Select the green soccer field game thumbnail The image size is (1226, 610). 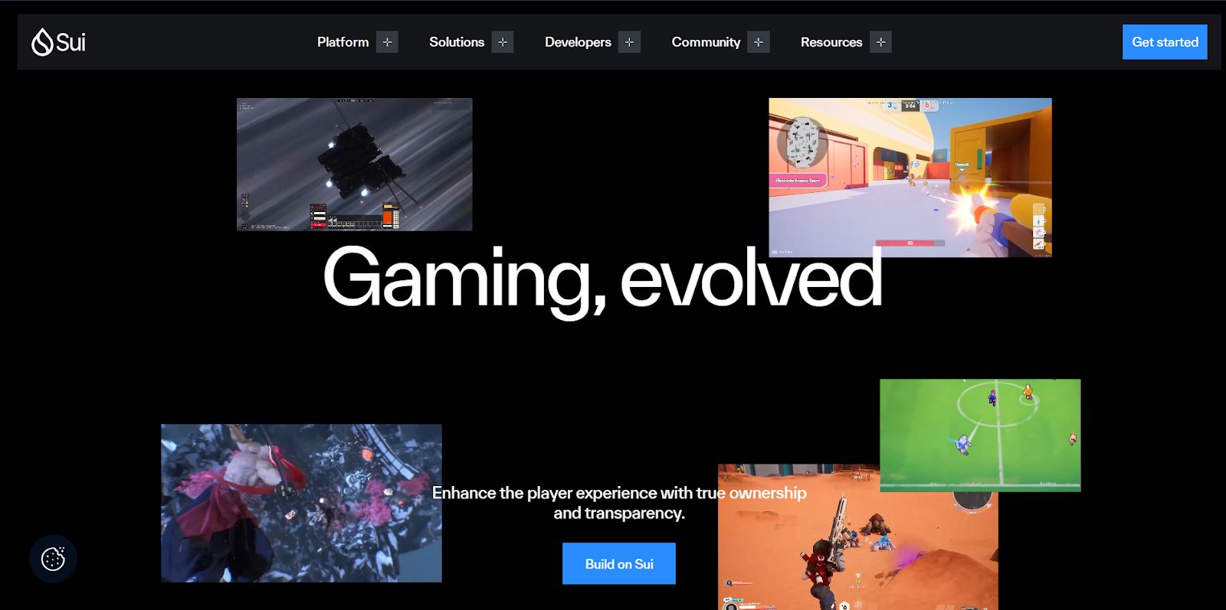(x=980, y=435)
